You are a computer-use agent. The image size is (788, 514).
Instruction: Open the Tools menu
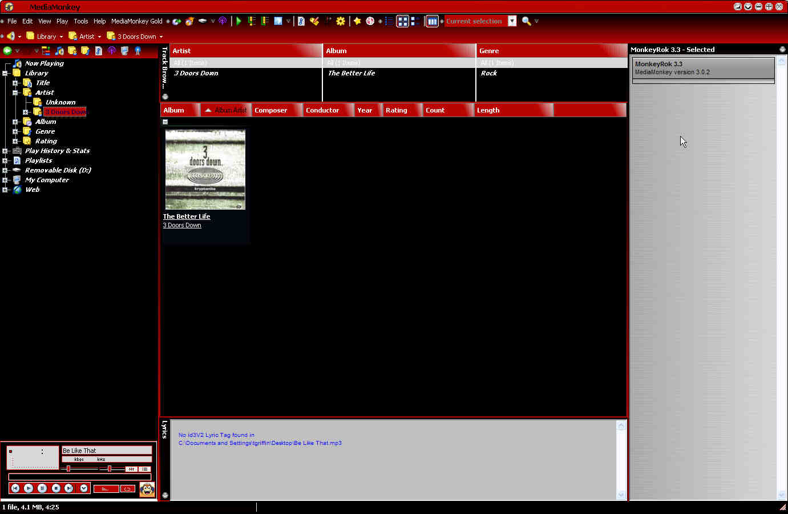81,21
